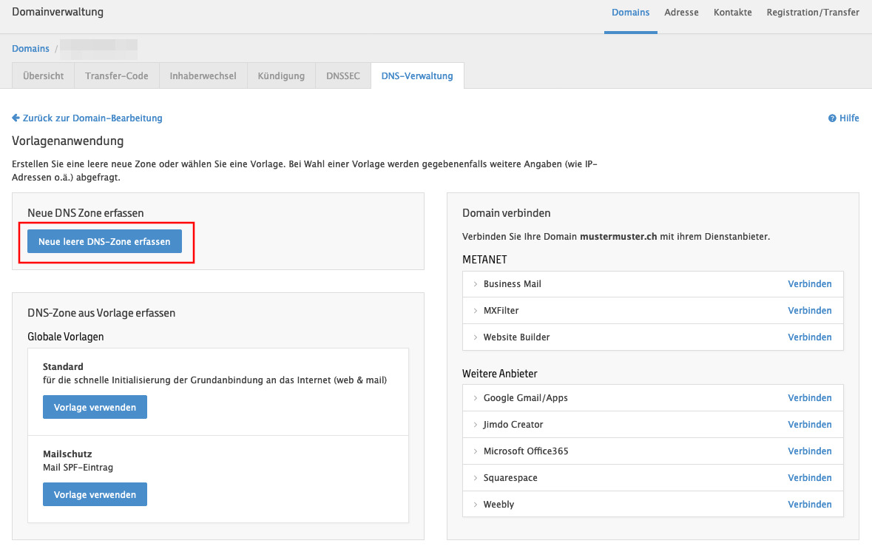Image resolution: width=872 pixels, height=552 pixels.
Task: Click Neue leere DNS-Zone erfassen button
Action: (x=104, y=241)
